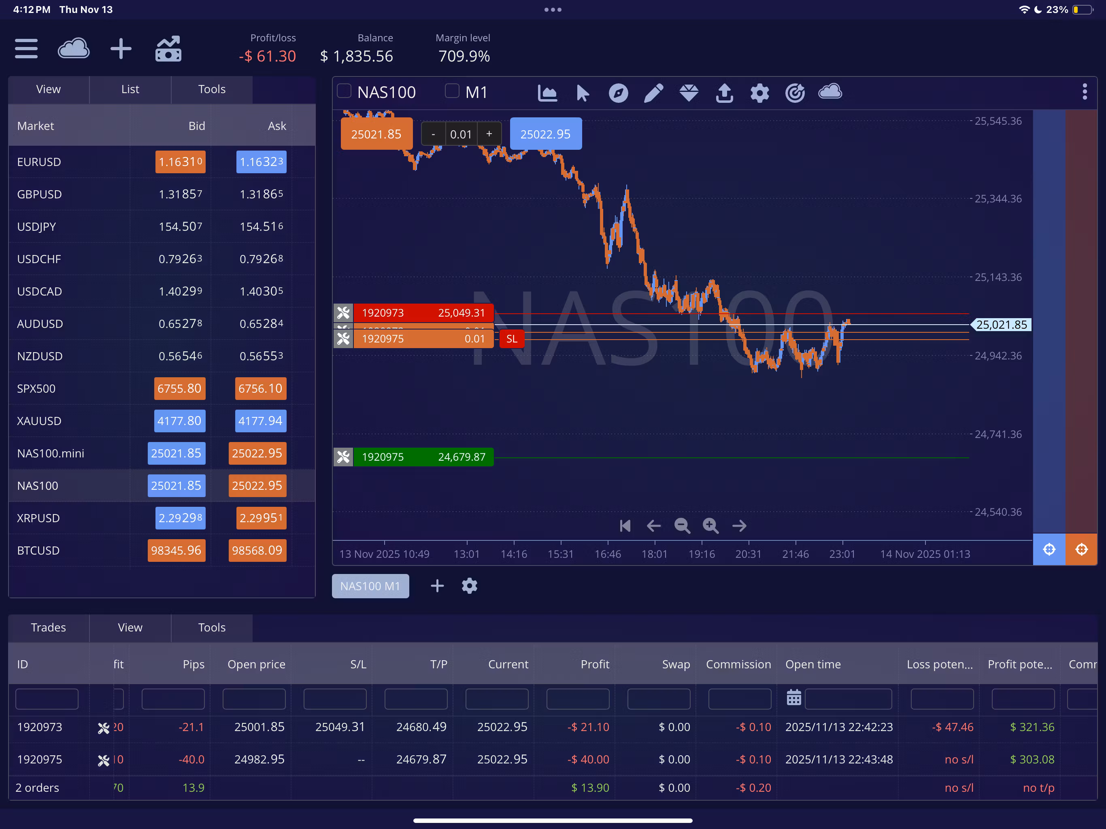Open trades panel View tab

click(x=130, y=628)
